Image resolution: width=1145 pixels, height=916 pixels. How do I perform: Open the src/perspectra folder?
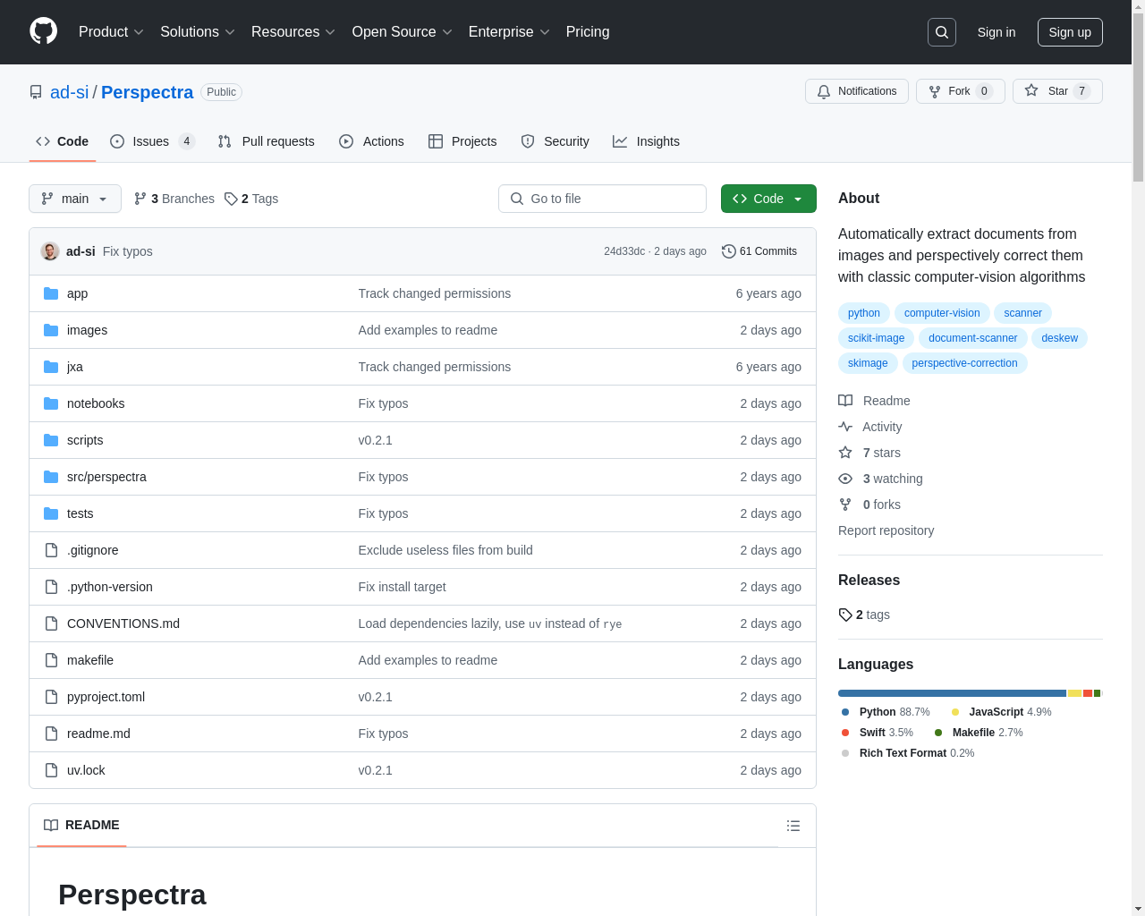tap(106, 477)
